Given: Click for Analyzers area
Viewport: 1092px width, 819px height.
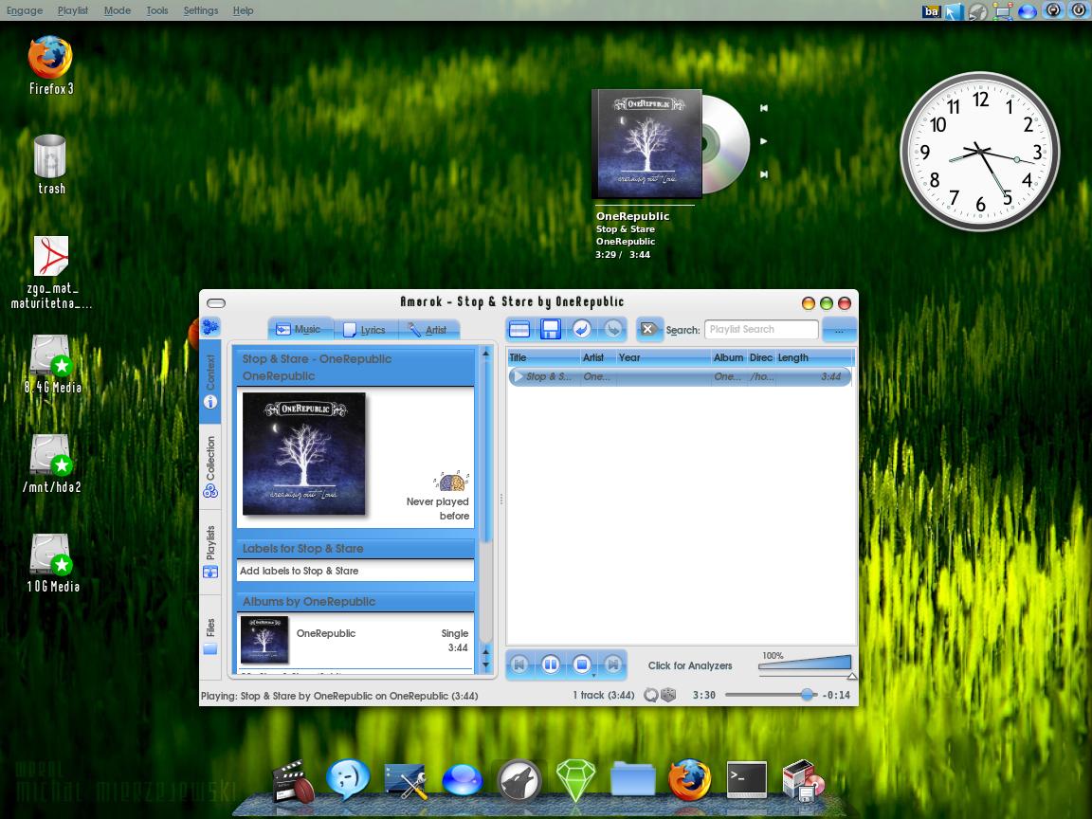Looking at the screenshot, I should pyautogui.click(x=689, y=665).
